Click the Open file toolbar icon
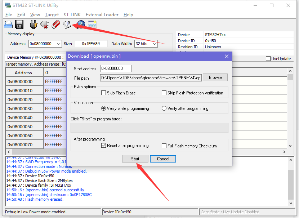Screen dimensions: 299x218 coord(8,25)
